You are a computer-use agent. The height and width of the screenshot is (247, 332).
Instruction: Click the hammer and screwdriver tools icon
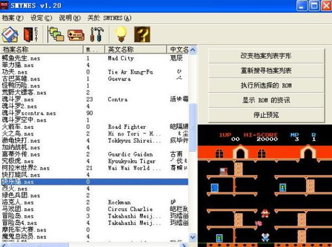[x=96, y=35]
